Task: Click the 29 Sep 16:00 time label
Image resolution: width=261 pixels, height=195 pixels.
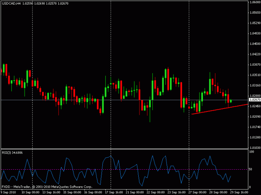Action: pos(239,193)
